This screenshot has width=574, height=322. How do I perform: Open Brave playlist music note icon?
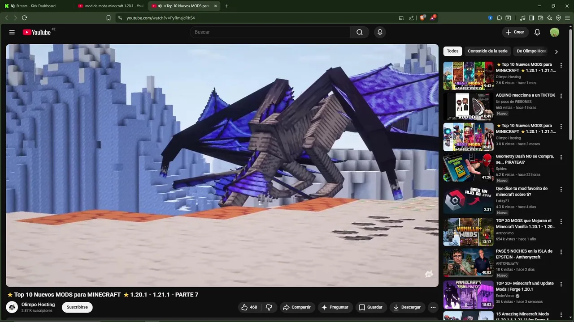tap(522, 18)
